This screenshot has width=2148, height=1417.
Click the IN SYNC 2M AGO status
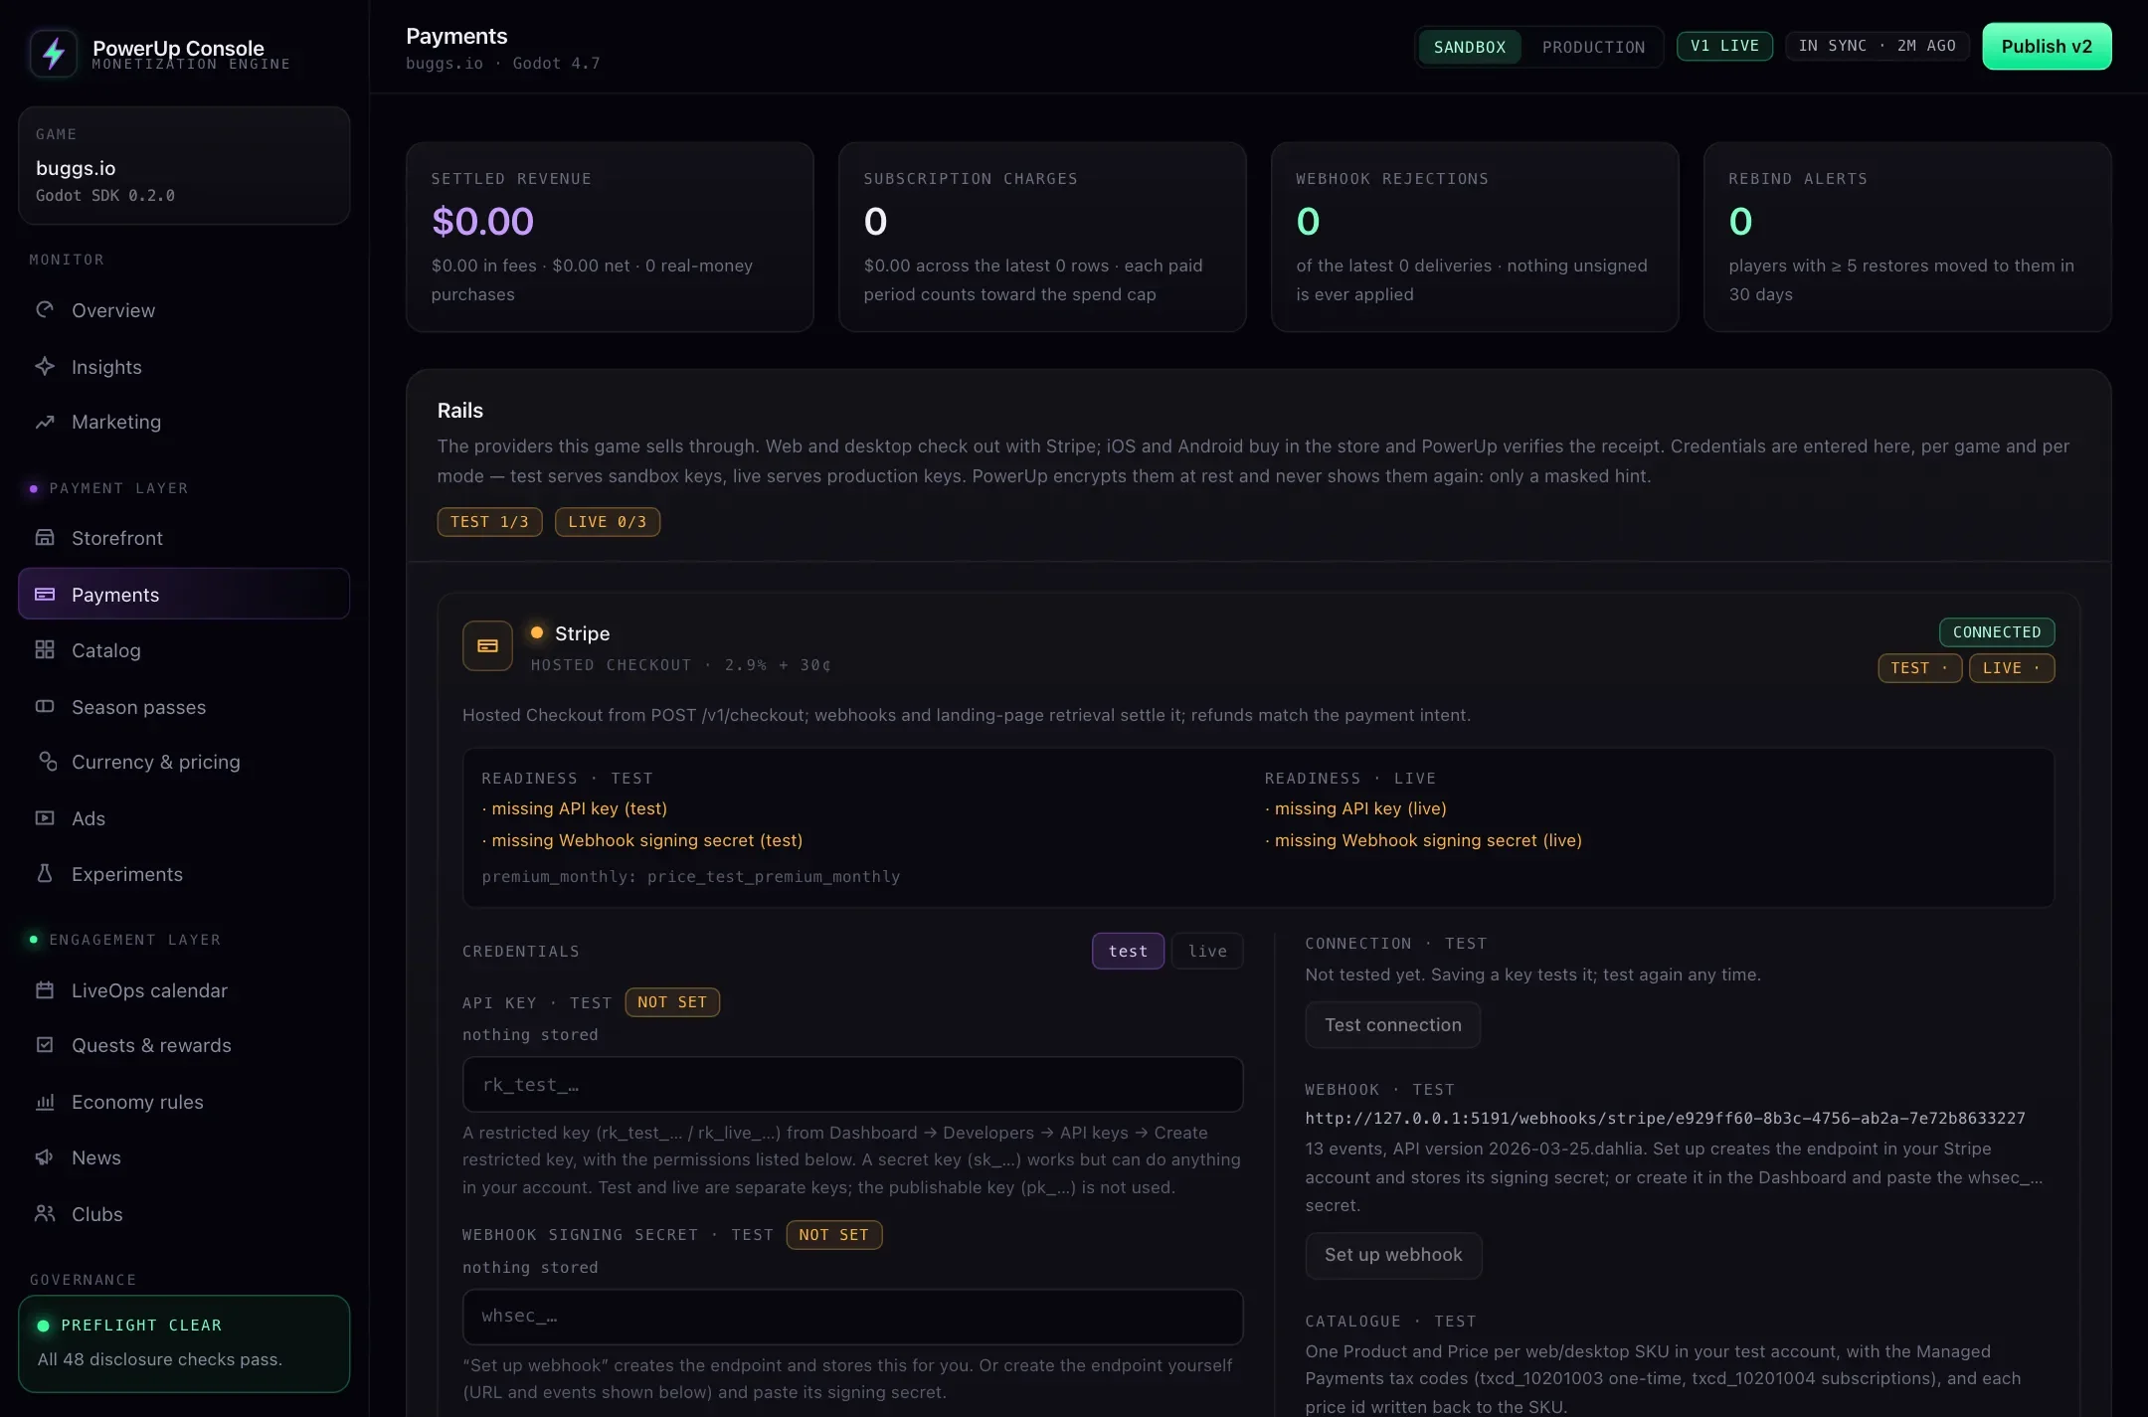click(x=1877, y=46)
